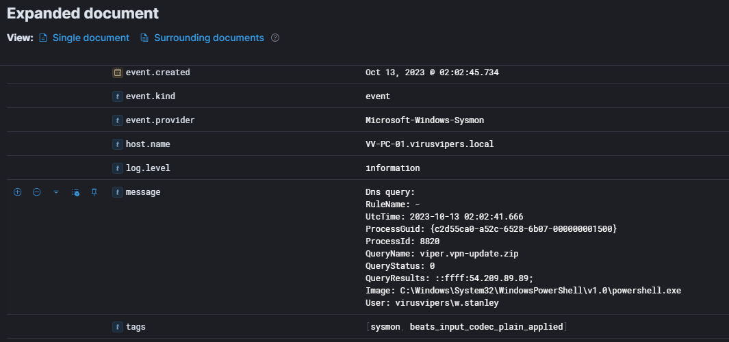Click the filter for field present icon
Screen dimensions: 729x342
tap(56, 193)
